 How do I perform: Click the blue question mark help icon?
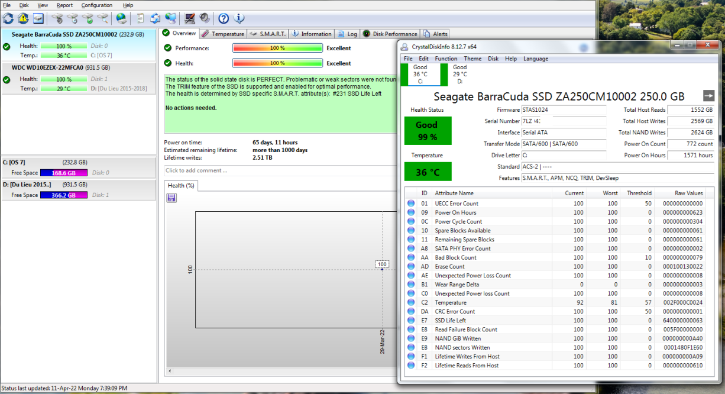pos(224,18)
